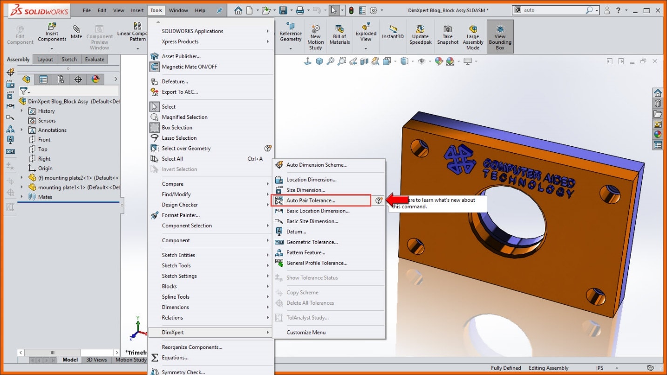Expand the manager tabs with right chevron

tap(116, 79)
